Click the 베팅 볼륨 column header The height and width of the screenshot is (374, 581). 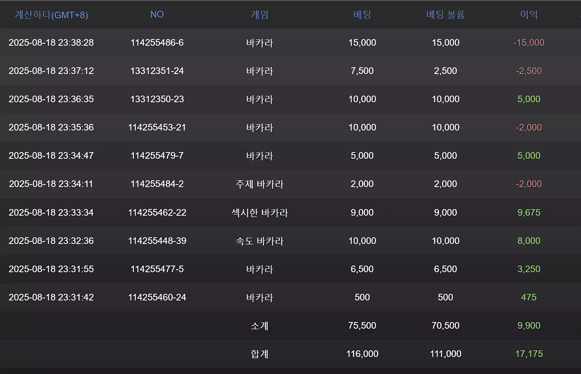click(x=445, y=15)
